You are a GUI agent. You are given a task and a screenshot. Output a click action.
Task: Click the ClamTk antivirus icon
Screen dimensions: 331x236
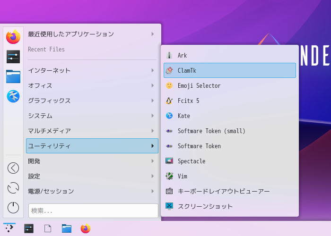169,70
